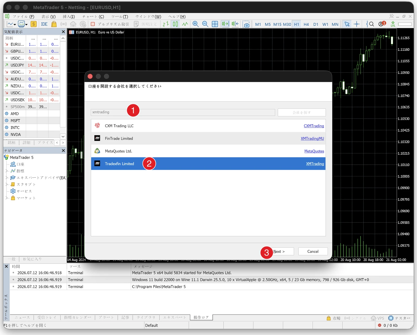The height and width of the screenshot is (335, 417).
Task: Toggle chart shift from the right edge
Action: coord(235,24)
